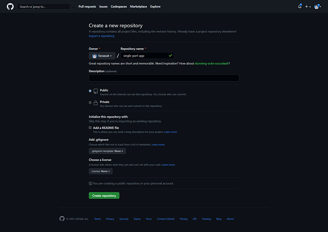Viewport: 328px width, 232px height.
Task: Open the Status footer link
Action: pyautogui.click(x=137, y=219)
